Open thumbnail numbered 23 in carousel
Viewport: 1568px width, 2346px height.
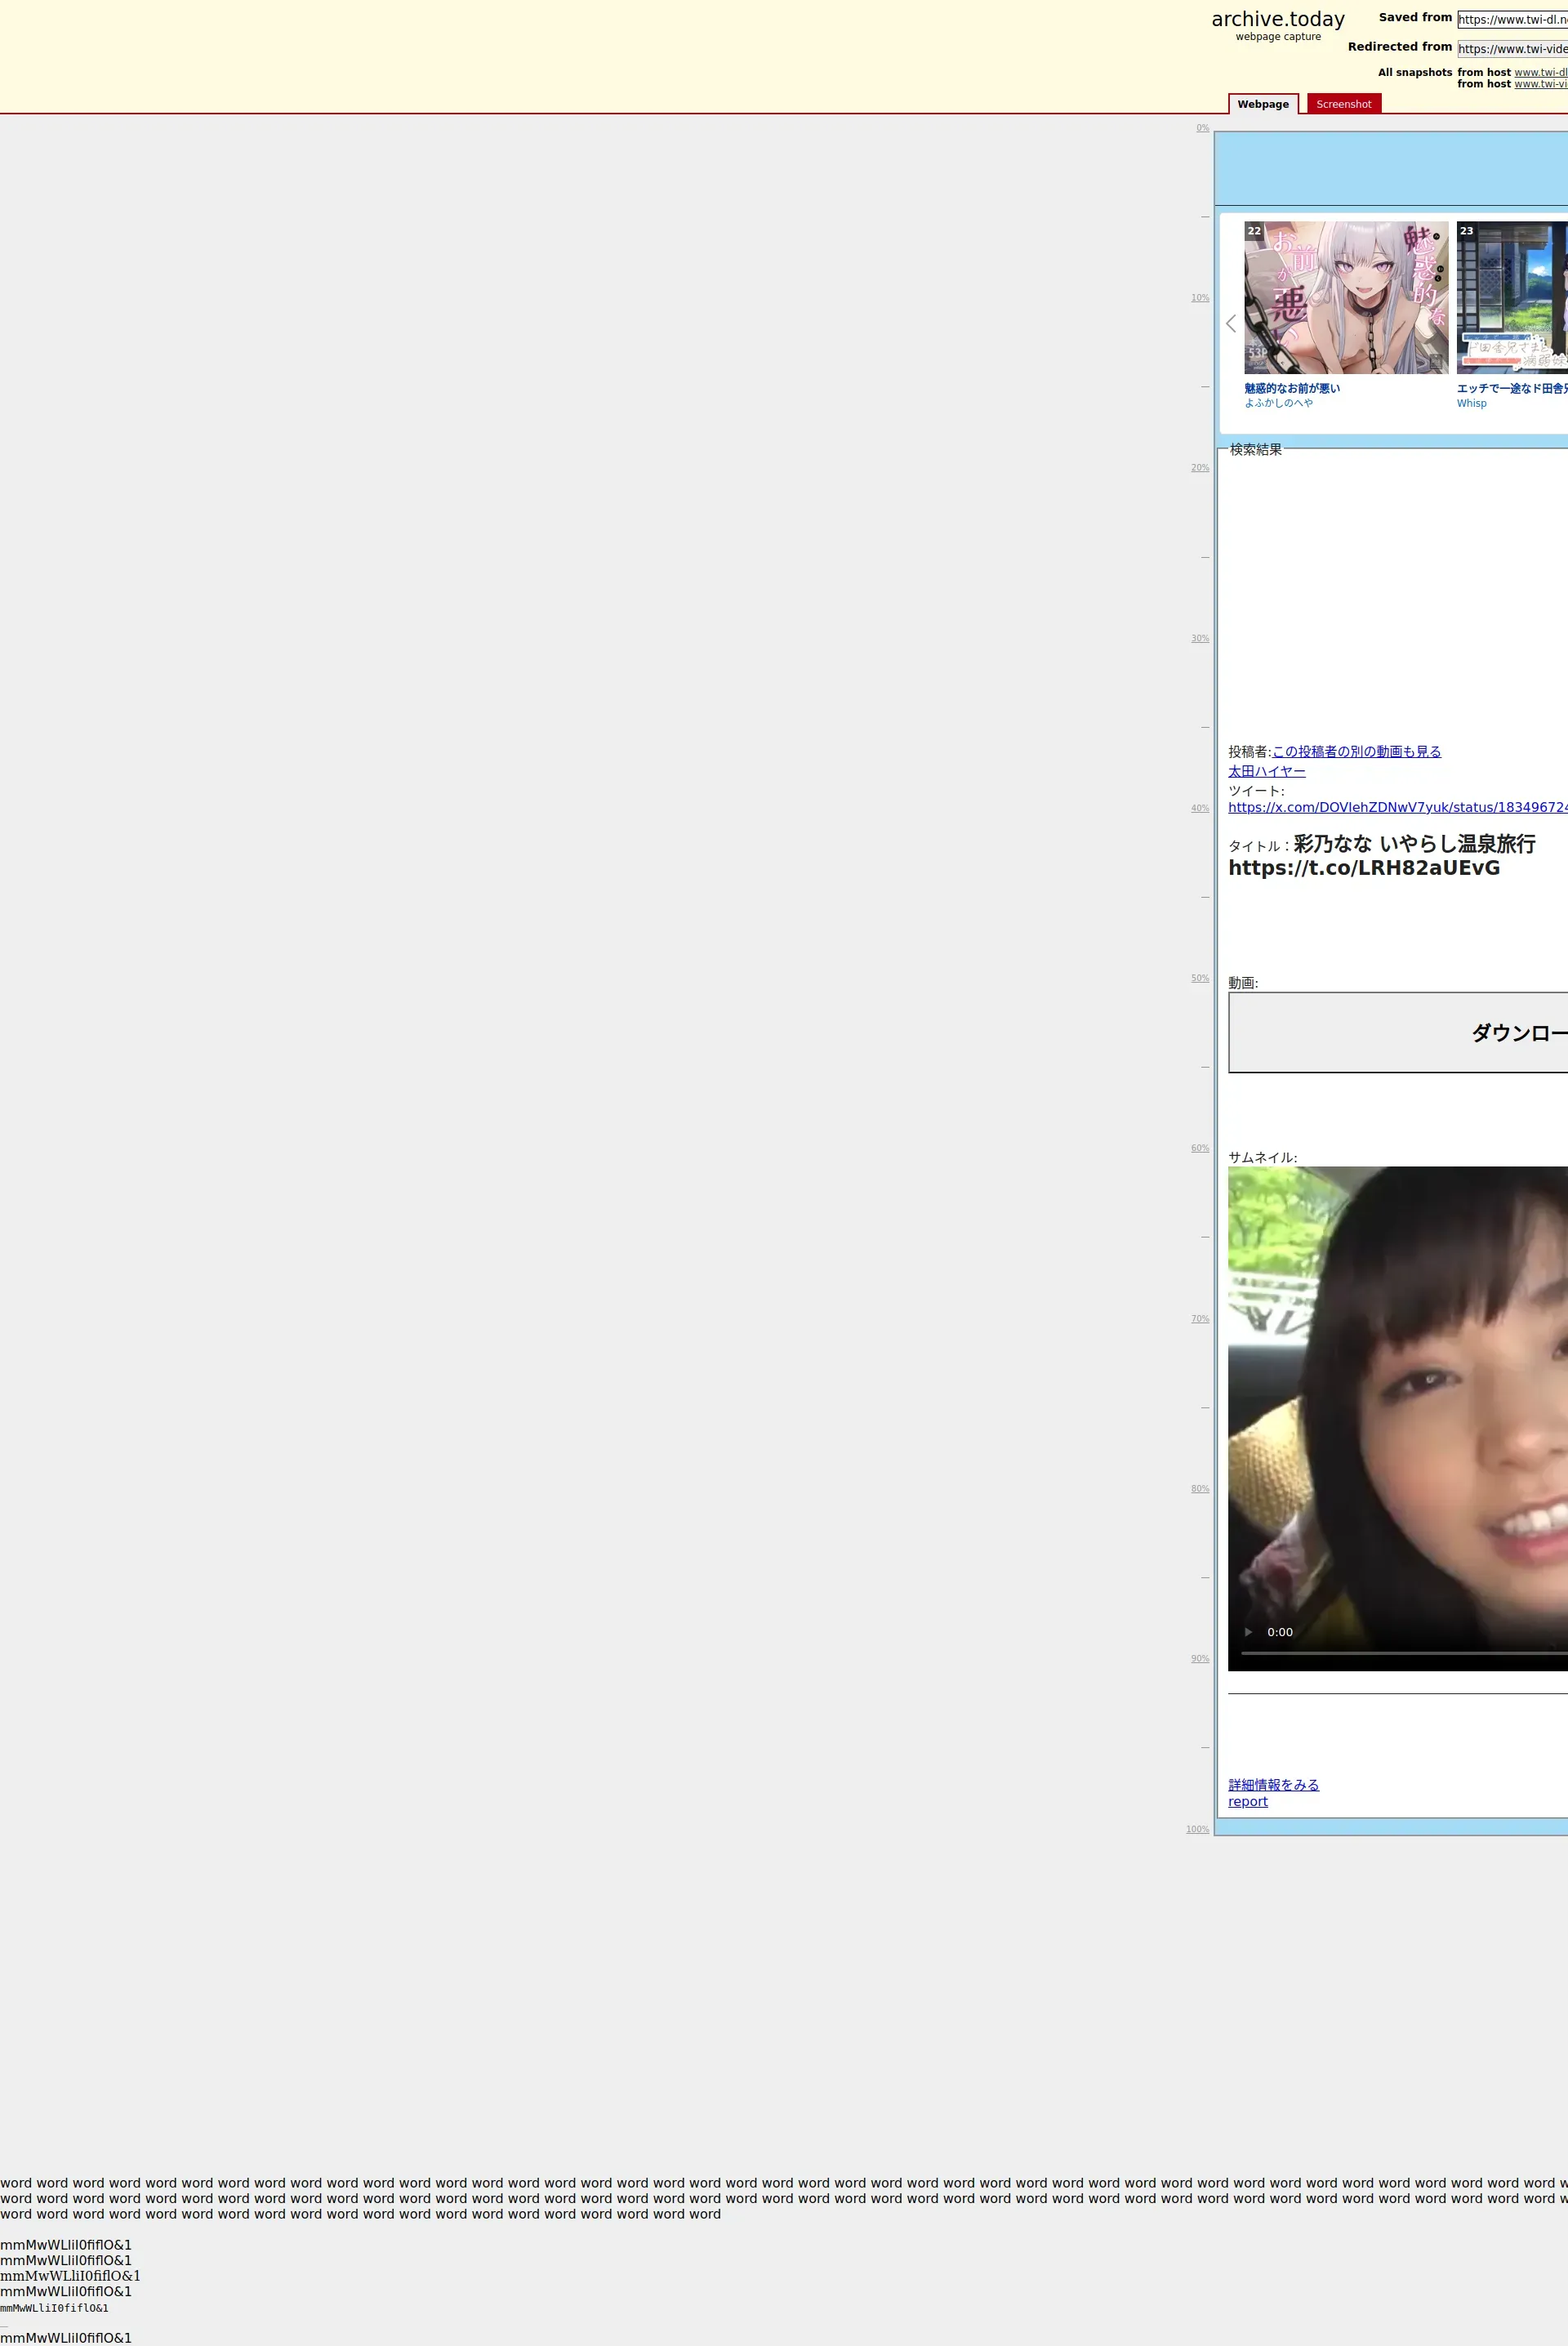(x=1512, y=298)
